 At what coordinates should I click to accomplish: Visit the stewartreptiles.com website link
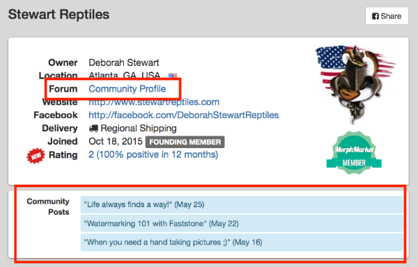coord(154,102)
